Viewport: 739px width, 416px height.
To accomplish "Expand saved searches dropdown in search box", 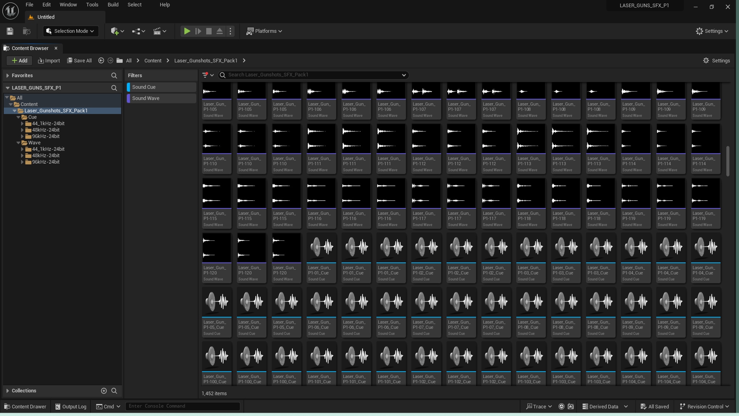I will click(x=404, y=75).
